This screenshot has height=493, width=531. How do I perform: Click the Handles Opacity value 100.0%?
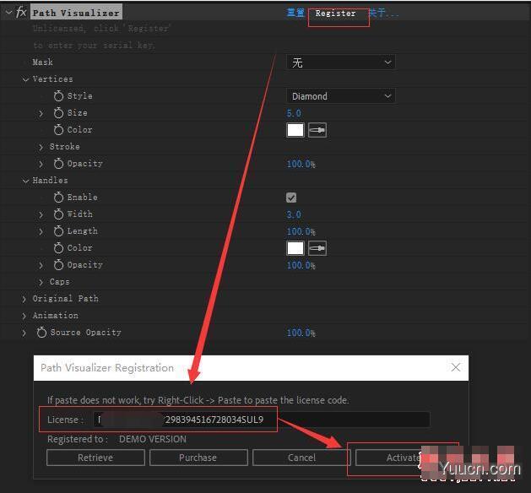(x=301, y=265)
